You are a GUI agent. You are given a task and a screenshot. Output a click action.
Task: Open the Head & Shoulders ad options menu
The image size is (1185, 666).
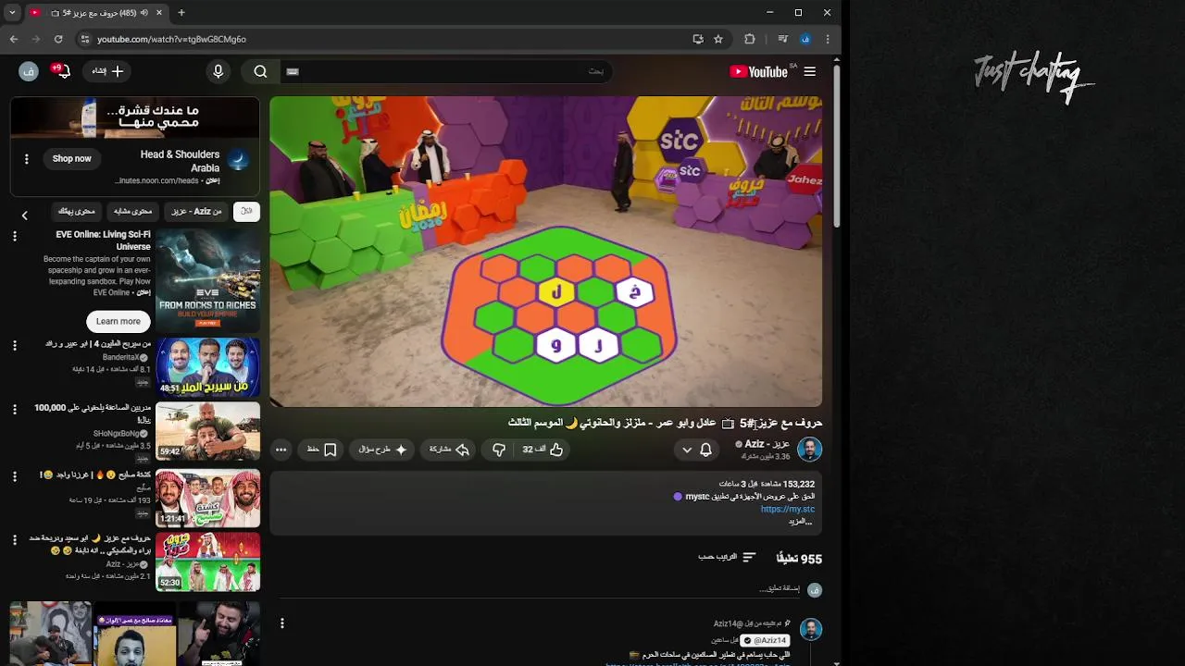[x=26, y=159]
